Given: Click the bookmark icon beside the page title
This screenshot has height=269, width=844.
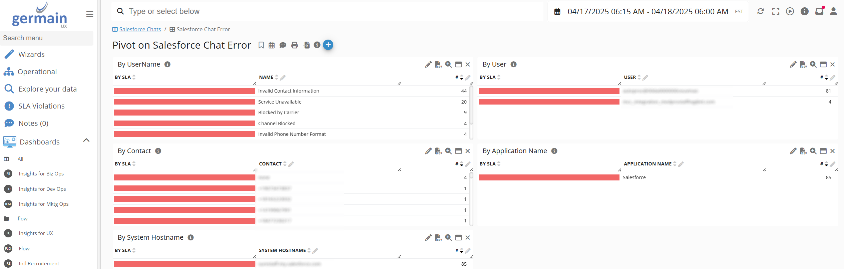Looking at the screenshot, I should (x=261, y=45).
